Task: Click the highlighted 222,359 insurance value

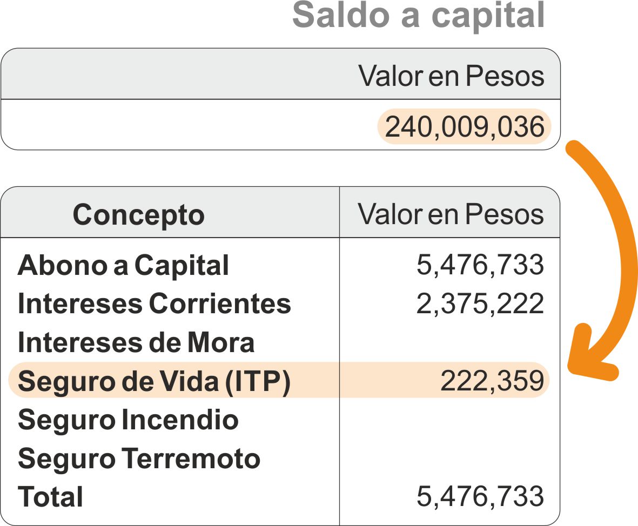Action: [492, 381]
